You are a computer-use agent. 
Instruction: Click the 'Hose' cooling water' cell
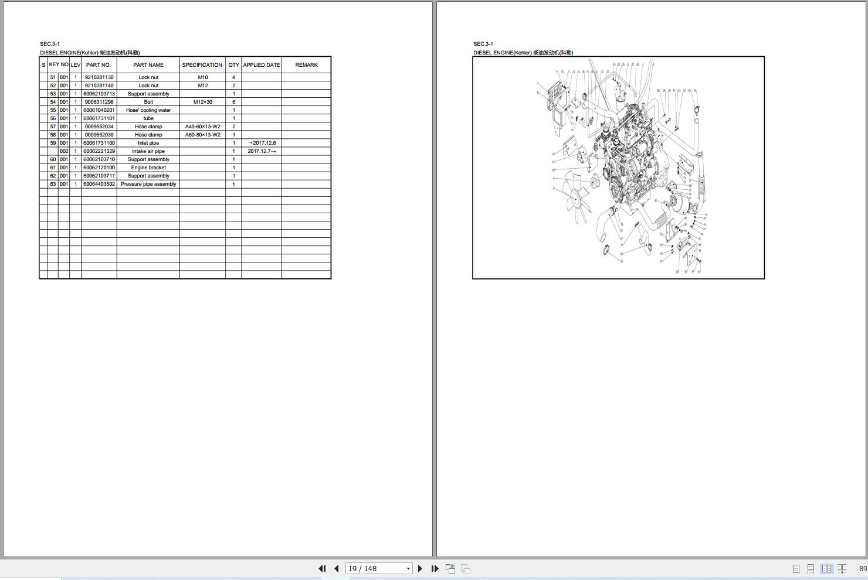pyautogui.click(x=148, y=110)
